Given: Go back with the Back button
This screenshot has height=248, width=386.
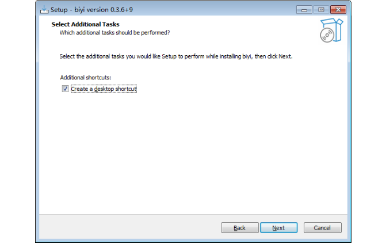Looking at the screenshot, I should pyautogui.click(x=239, y=228).
